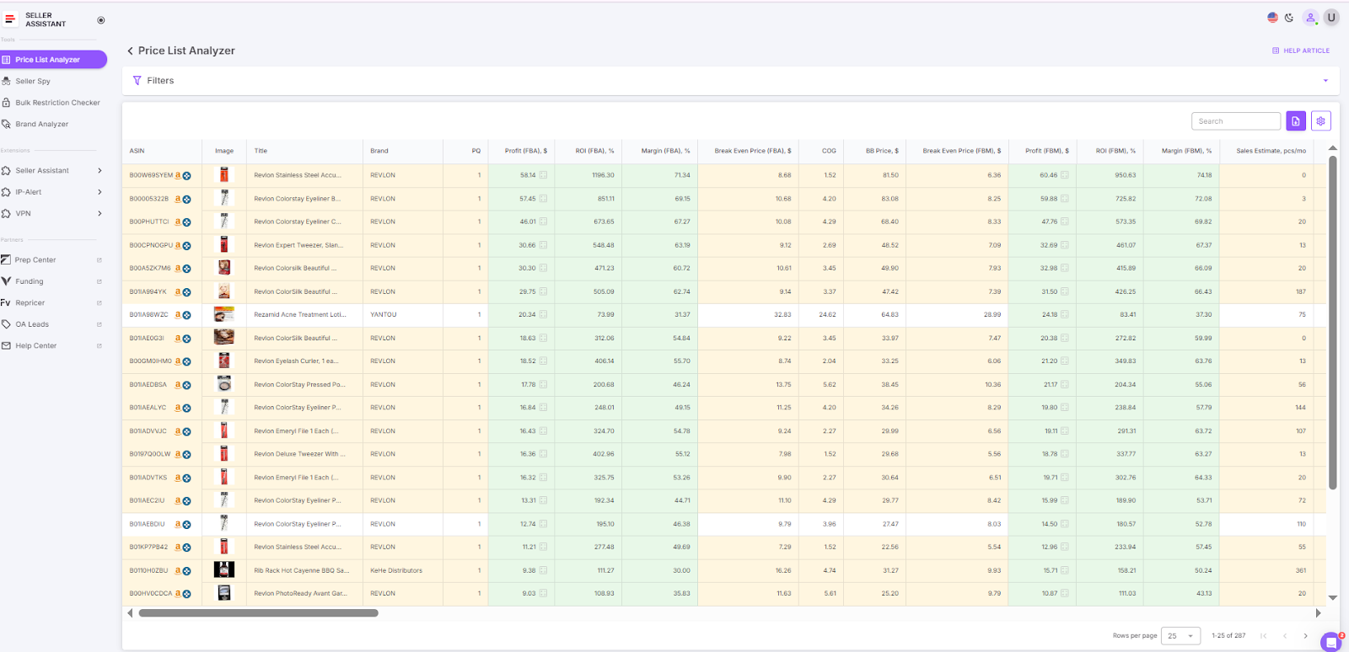Sort by BB Price, $ column

pos(882,151)
